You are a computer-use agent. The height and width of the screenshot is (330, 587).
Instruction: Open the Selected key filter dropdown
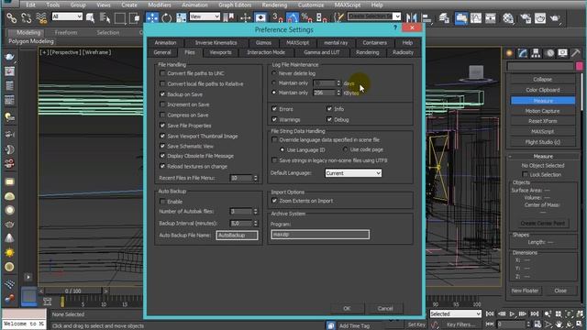point(455,313)
